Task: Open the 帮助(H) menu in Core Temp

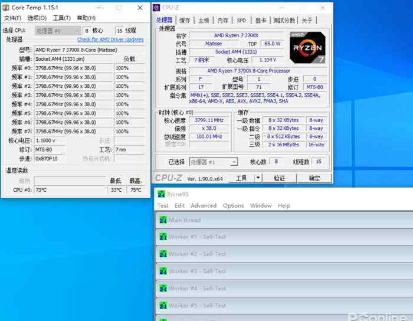Action: [86, 18]
